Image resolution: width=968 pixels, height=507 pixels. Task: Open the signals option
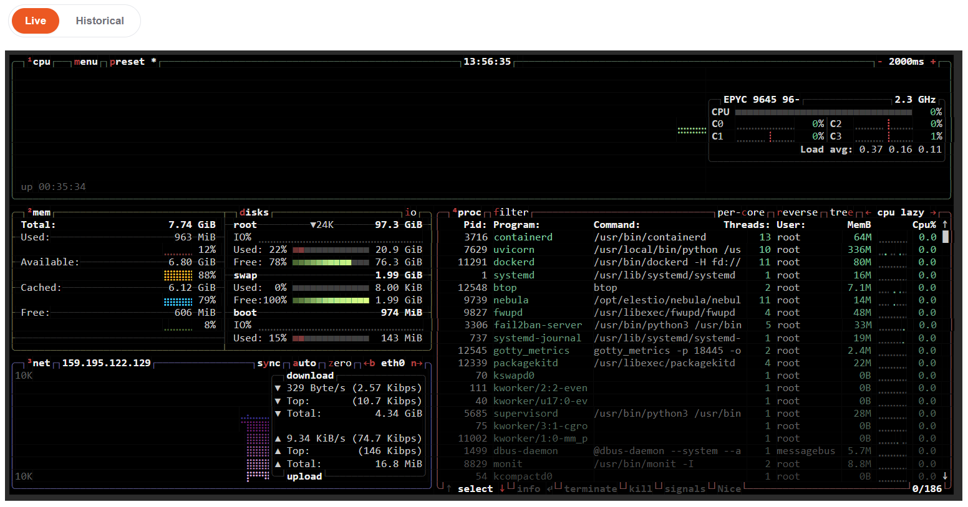coord(685,489)
